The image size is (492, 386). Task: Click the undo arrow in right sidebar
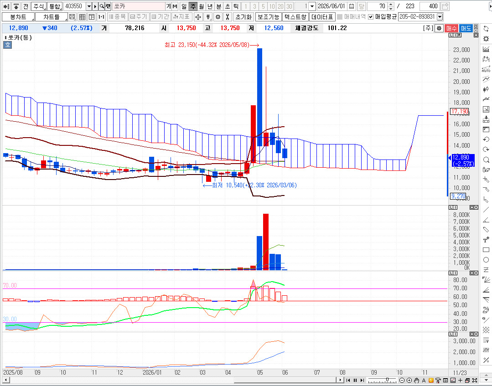point(486,139)
